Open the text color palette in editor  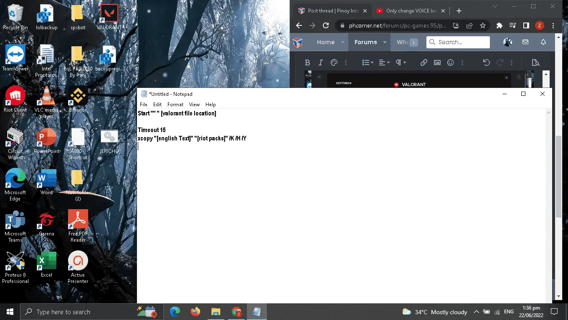point(334,62)
